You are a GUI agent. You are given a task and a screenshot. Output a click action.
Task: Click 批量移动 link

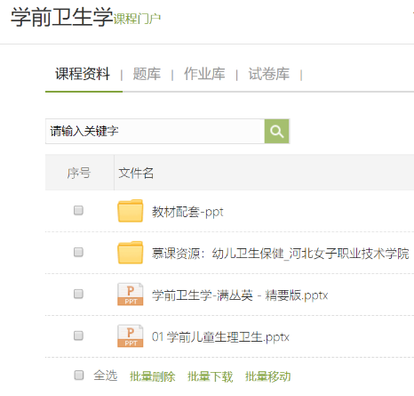coord(268,376)
